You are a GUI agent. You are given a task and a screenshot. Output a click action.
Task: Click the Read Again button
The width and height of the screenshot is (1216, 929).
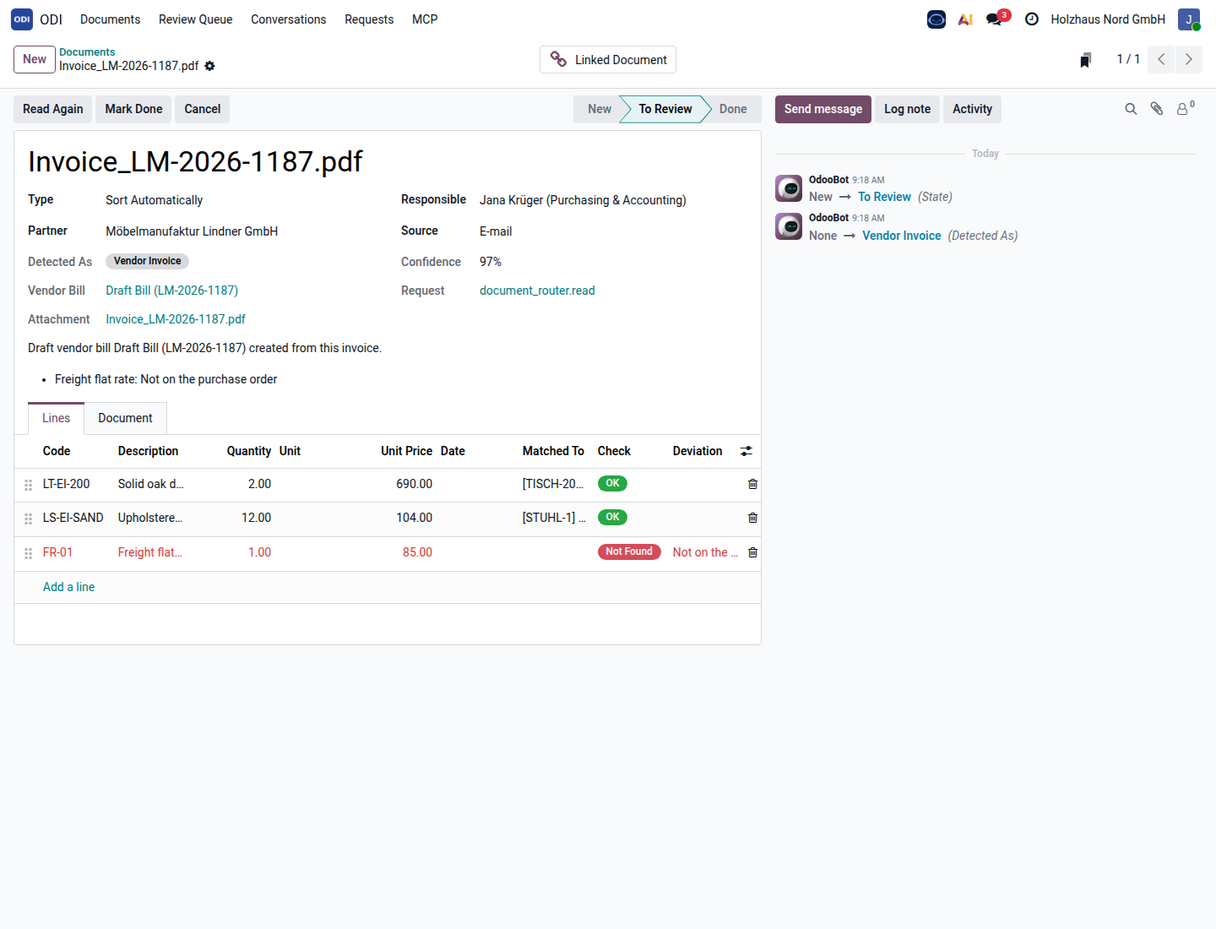point(53,109)
